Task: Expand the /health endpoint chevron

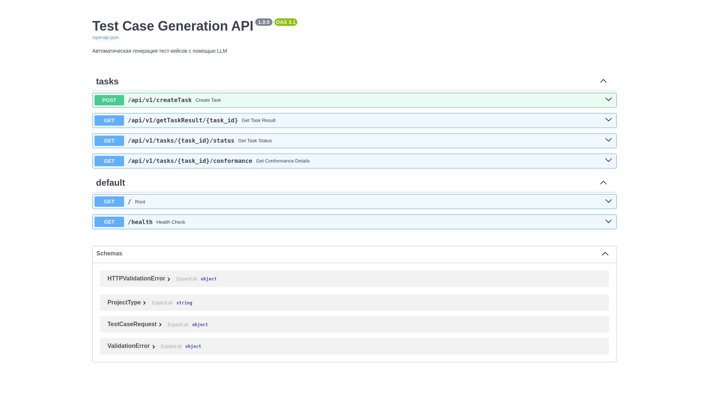Action: pos(609,221)
